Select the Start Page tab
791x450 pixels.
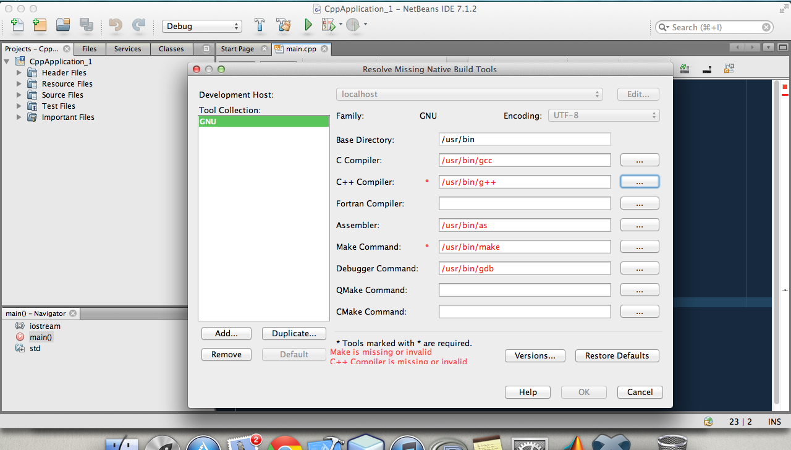point(237,49)
